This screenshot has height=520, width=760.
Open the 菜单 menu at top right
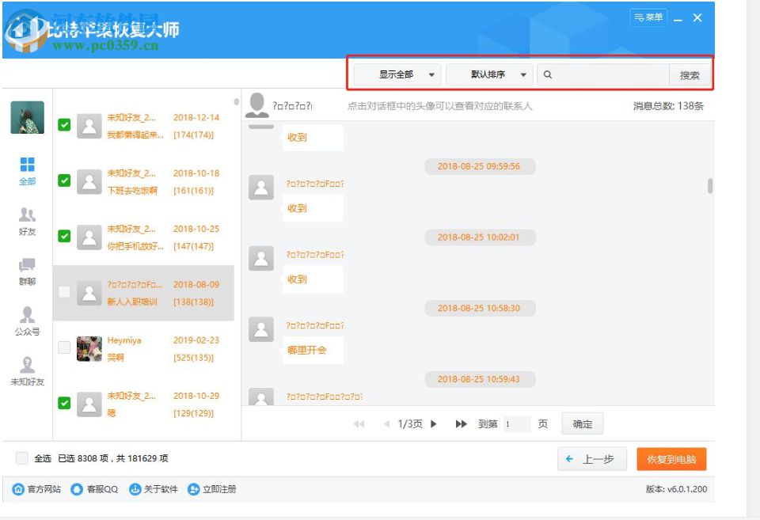point(648,15)
